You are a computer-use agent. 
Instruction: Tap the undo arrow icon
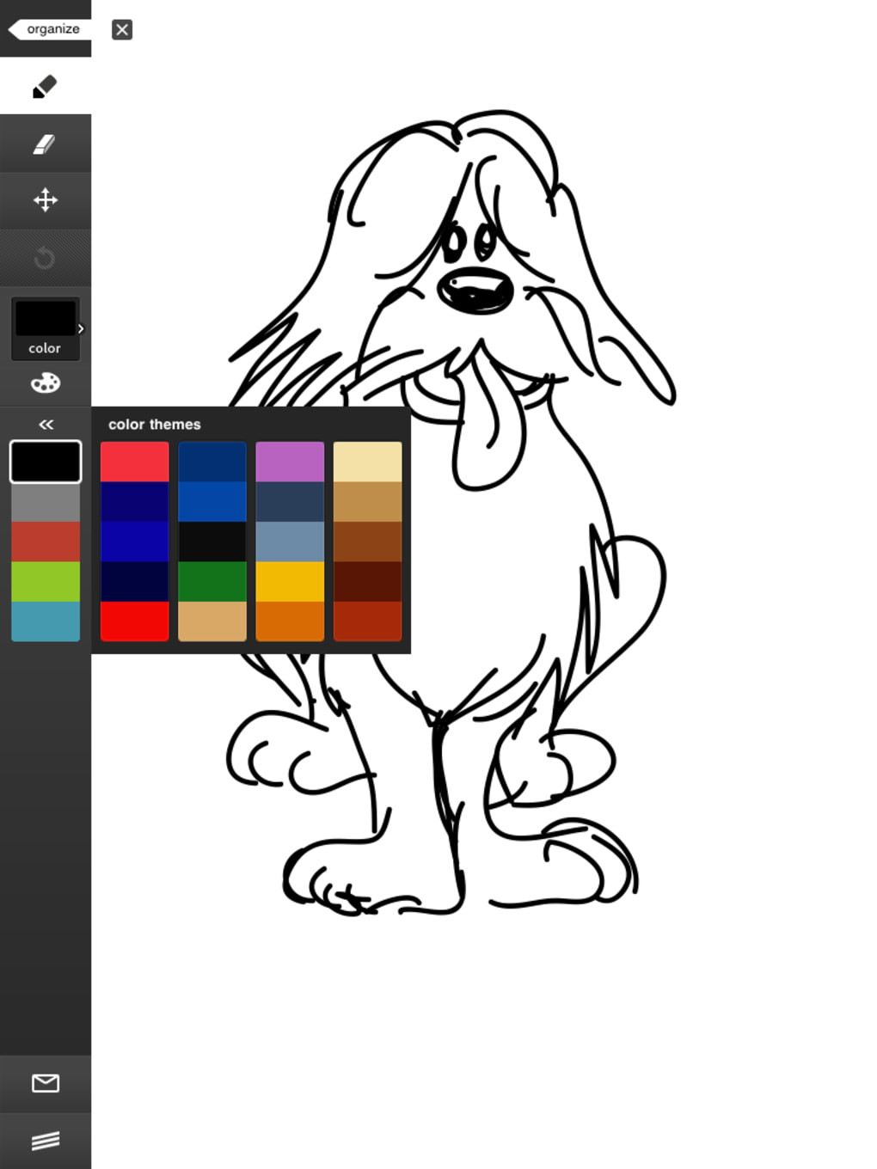pos(45,258)
